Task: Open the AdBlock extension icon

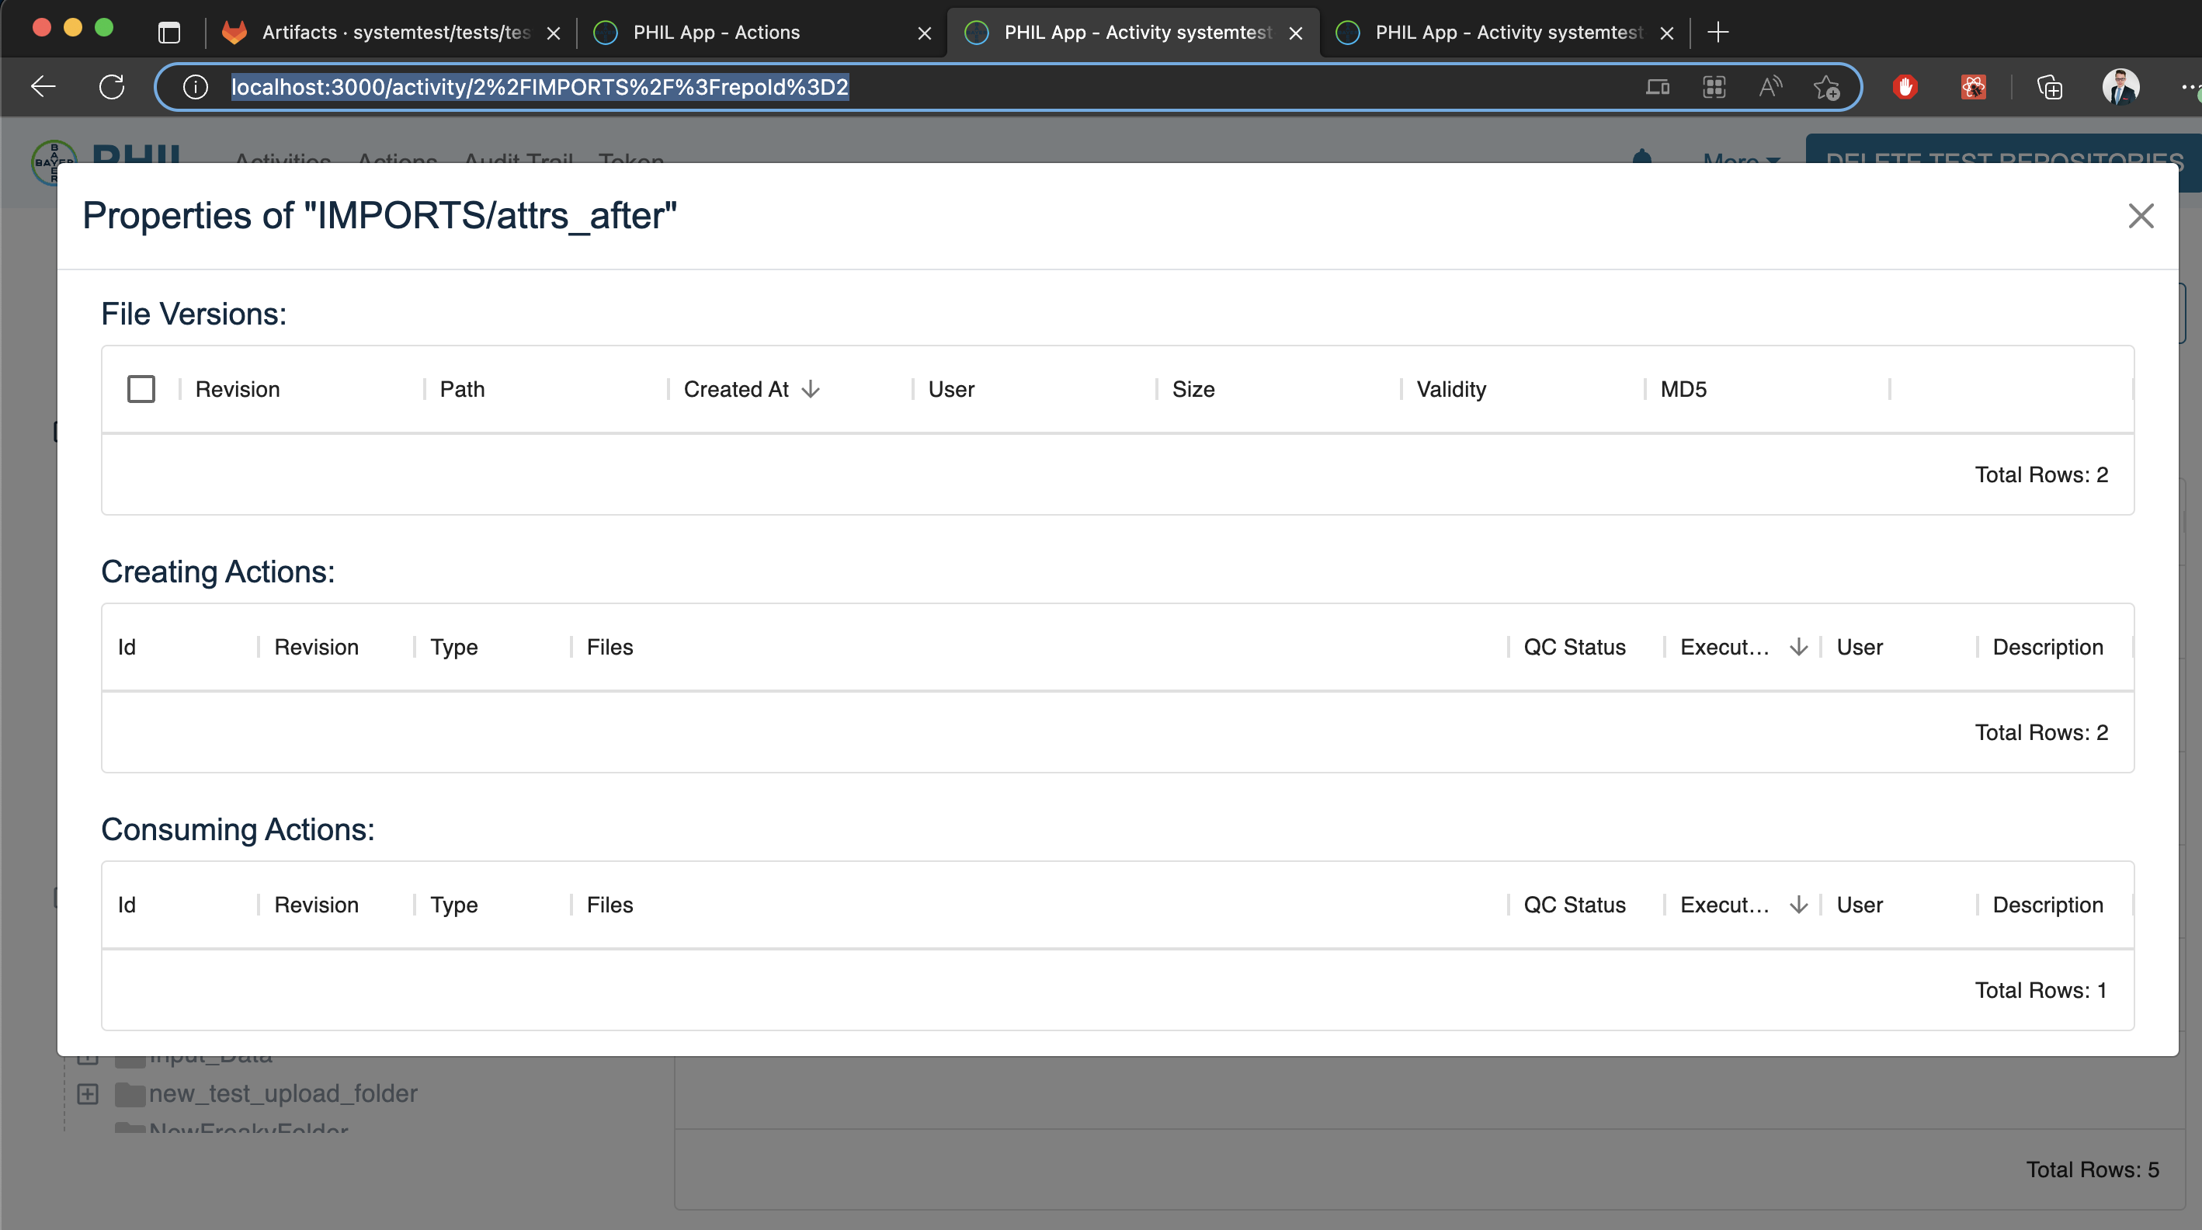Action: click(1905, 87)
